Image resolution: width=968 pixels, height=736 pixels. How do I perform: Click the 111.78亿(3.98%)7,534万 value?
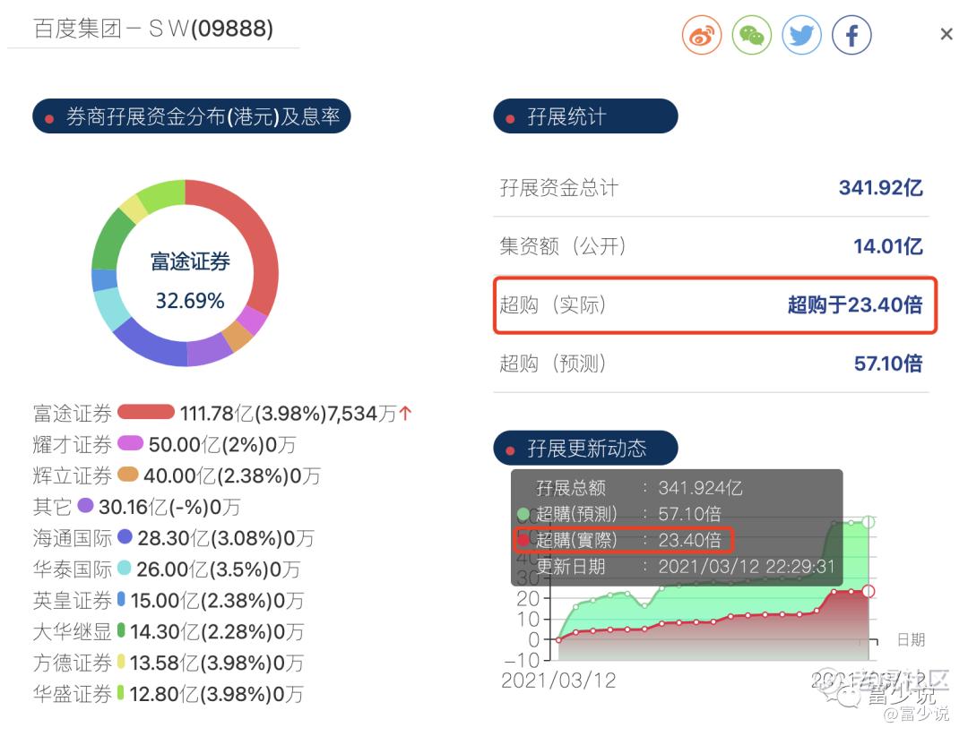[288, 414]
